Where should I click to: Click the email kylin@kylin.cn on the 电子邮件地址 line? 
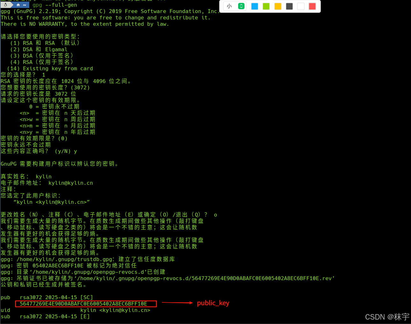coord(71,183)
